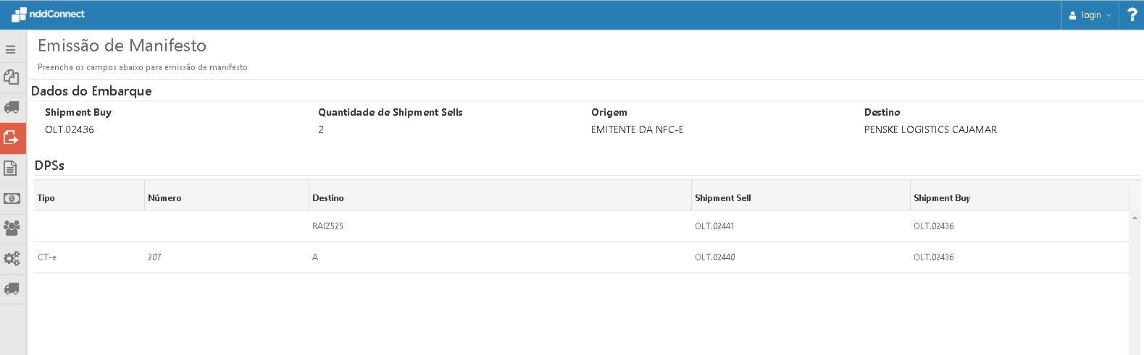This screenshot has height=355, width=1144.
Task: Open the gears settings sidebar icon
Action: (12, 258)
